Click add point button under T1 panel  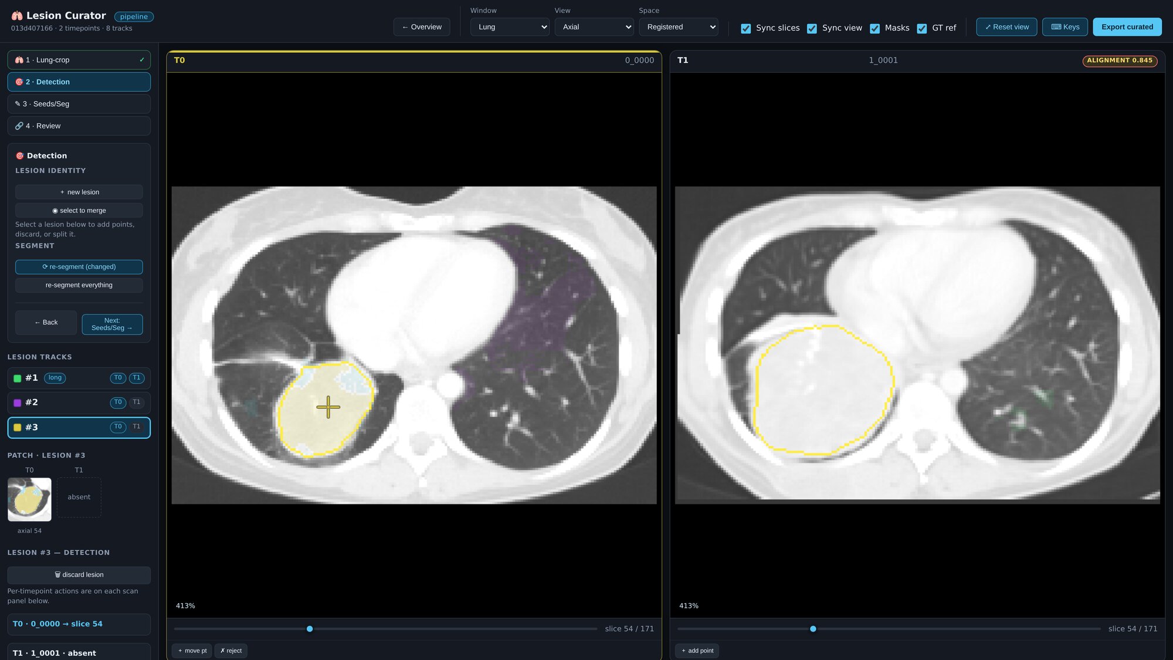click(697, 651)
